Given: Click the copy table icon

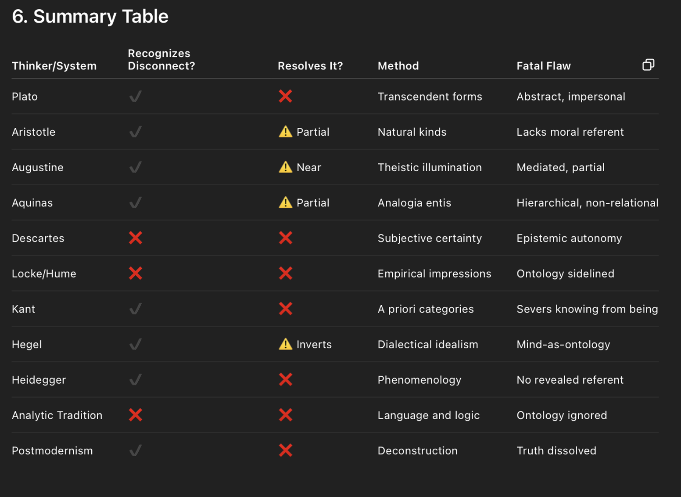Looking at the screenshot, I should click(648, 65).
